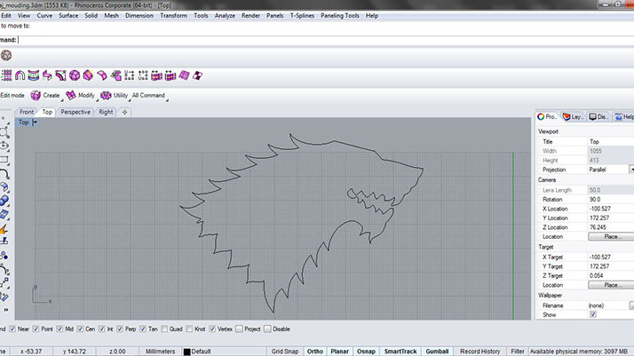Screen dimensions: 634x356
Task: Click the magenta arch-shaped tool icon
Action: 20,75
